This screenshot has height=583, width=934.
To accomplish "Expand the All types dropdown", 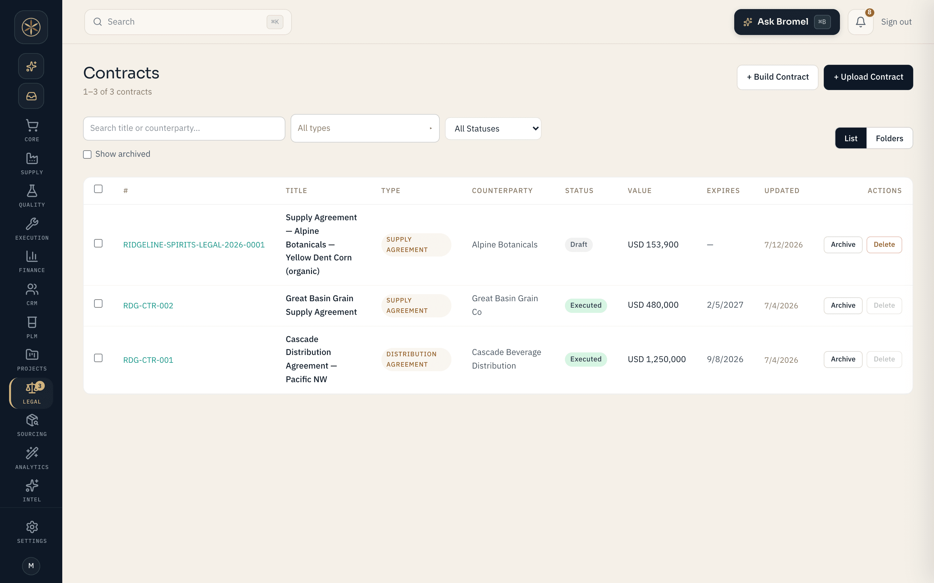I will tap(365, 128).
